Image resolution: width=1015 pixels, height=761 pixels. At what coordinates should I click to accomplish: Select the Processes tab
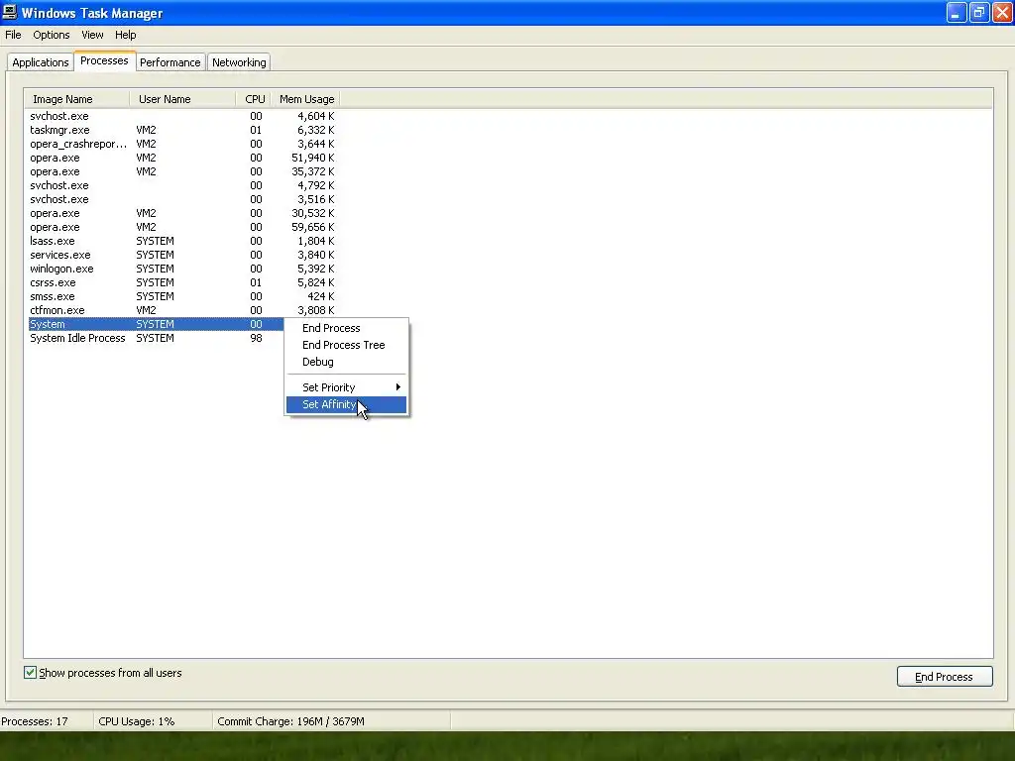104,60
